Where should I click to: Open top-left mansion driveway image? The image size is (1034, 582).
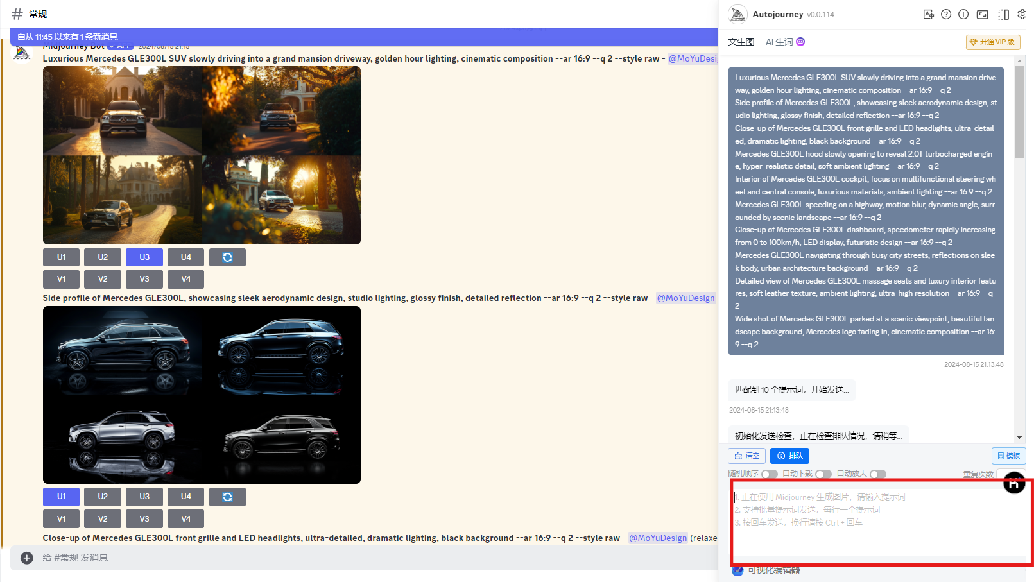coord(122,111)
